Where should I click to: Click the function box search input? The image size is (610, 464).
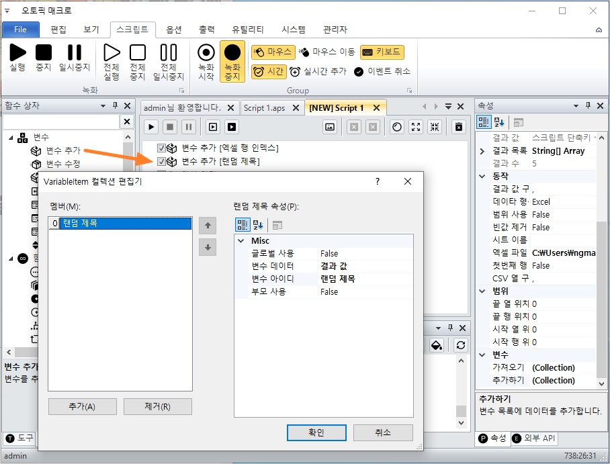(x=60, y=122)
